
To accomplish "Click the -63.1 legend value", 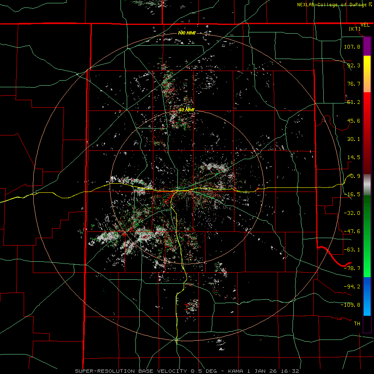I will [352, 250].
